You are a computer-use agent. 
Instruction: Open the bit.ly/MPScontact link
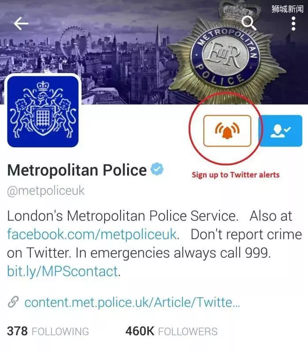tap(63, 271)
